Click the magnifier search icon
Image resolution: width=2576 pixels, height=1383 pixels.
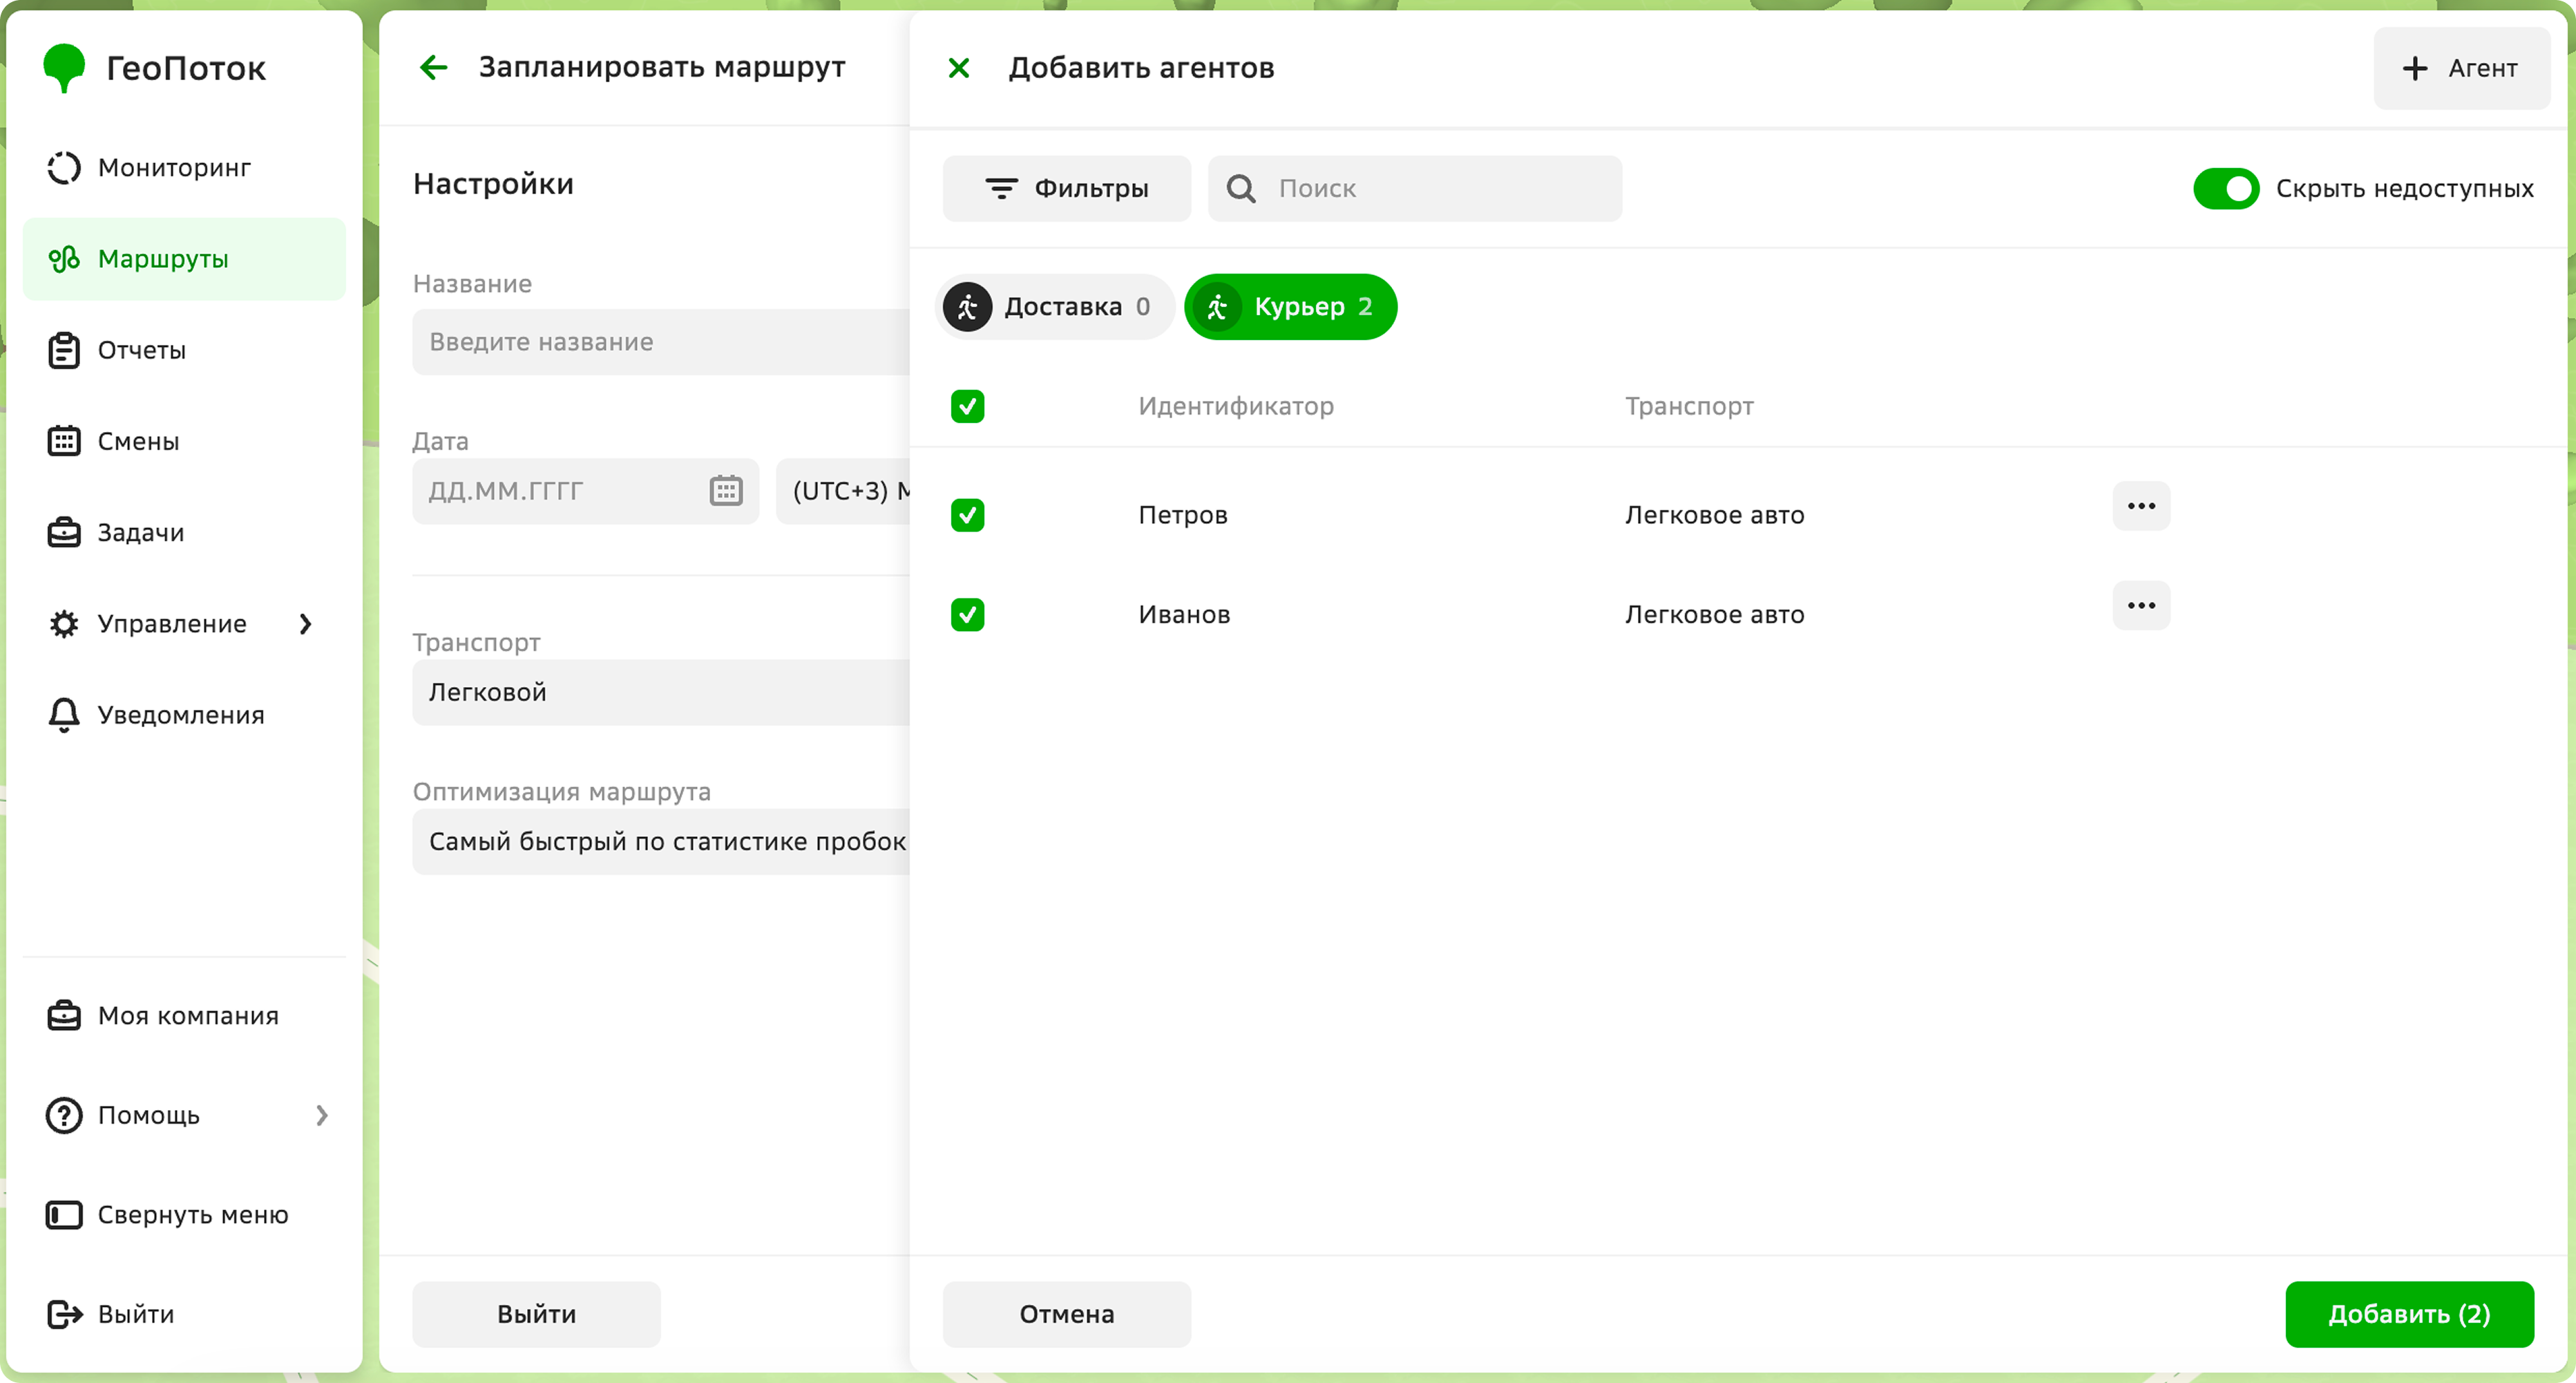(1241, 188)
